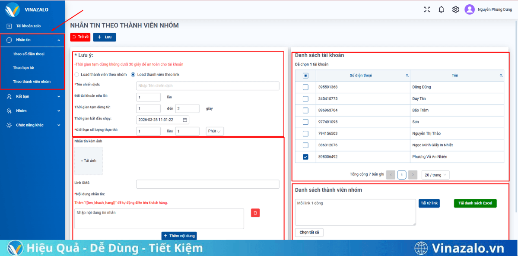
Task: Open Chức năng khác via its gear-sun icon
Action: tap(10, 125)
